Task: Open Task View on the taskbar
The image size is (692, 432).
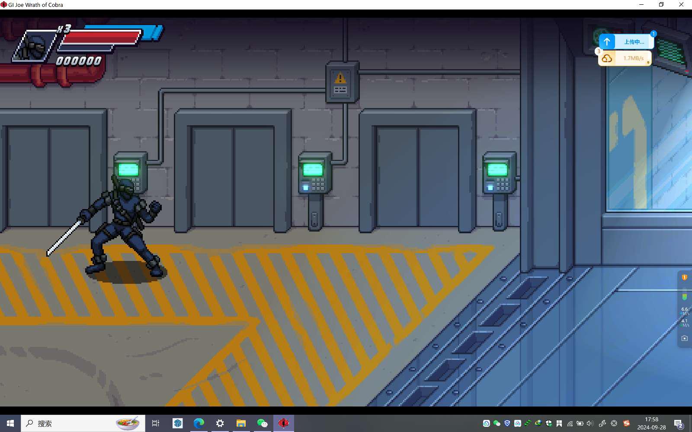Action: (x=156, y=423)
